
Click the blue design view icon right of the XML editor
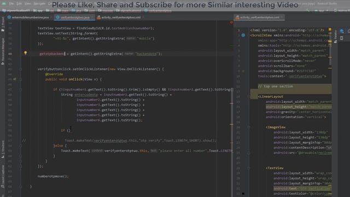(342, 31)
